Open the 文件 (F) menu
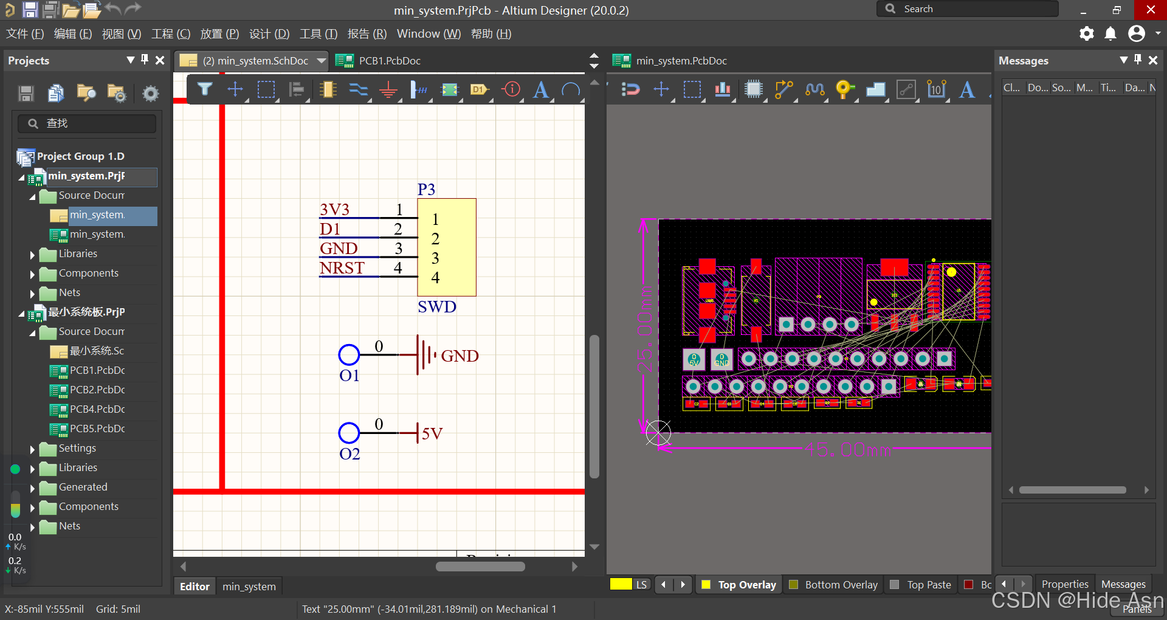 coord(25,34)
